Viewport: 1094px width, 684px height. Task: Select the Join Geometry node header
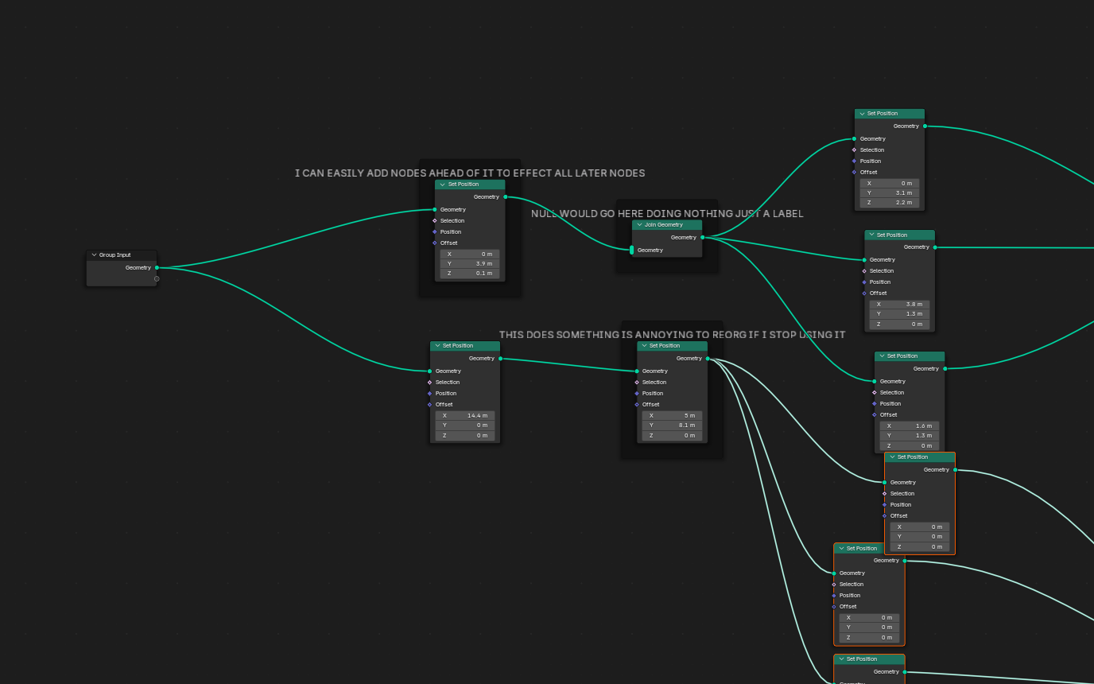(x=667, y=225)
